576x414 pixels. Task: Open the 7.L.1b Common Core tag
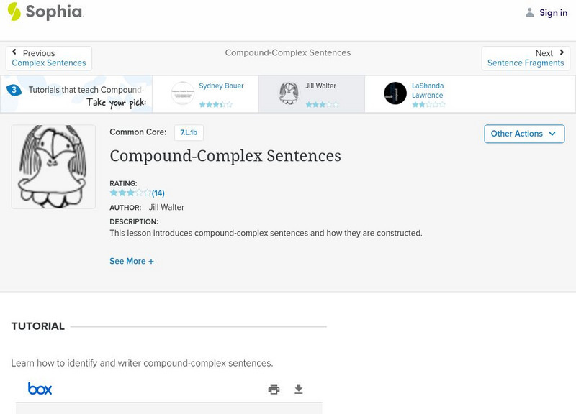click(x=189, y=132)
